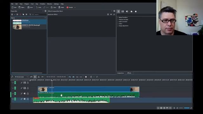This screenshot has height=114, width=203.
Task: Click the Copy toolbar button
Action: tap(54, 7)
